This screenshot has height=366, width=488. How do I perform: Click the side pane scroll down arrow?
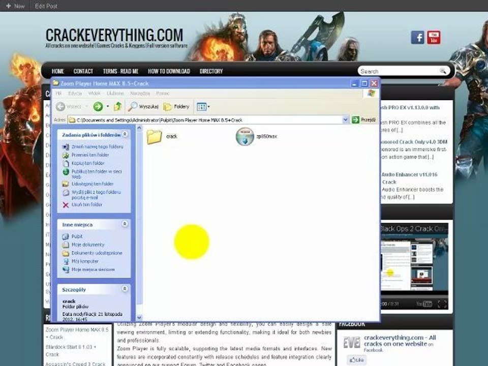coord(139,317)
